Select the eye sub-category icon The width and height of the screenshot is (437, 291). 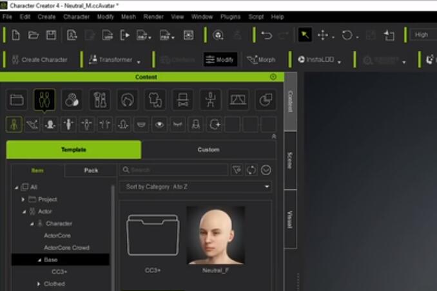pyautogui.click(x=159, y=124)
